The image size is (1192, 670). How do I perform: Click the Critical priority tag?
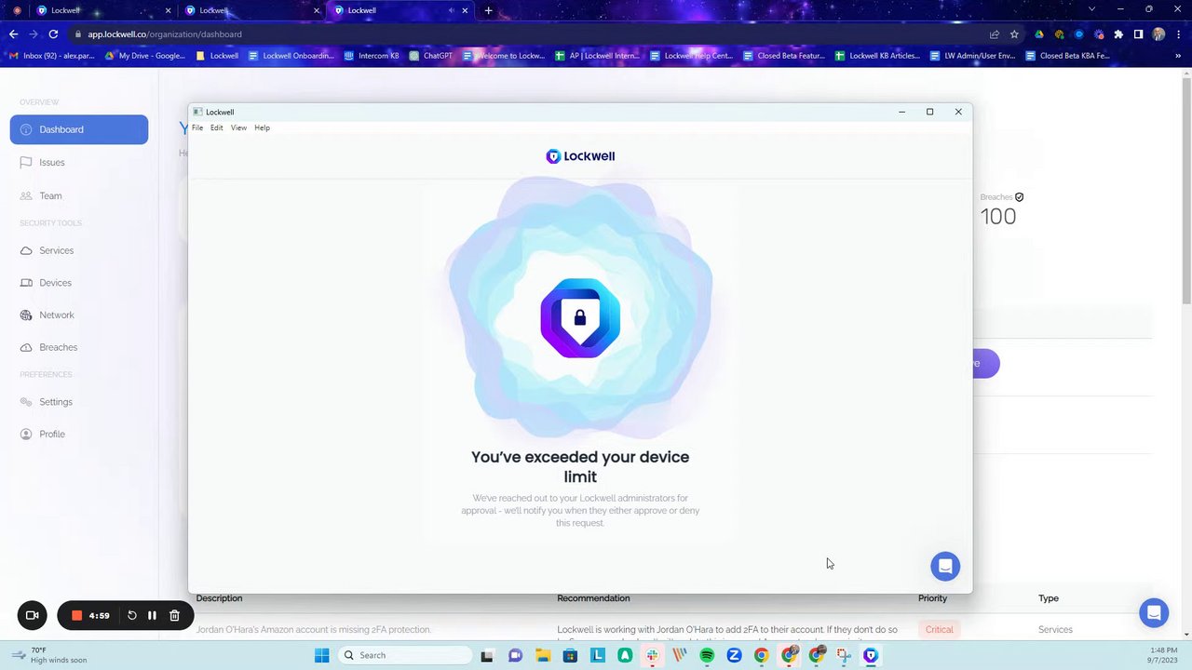[x=939, y=630]
